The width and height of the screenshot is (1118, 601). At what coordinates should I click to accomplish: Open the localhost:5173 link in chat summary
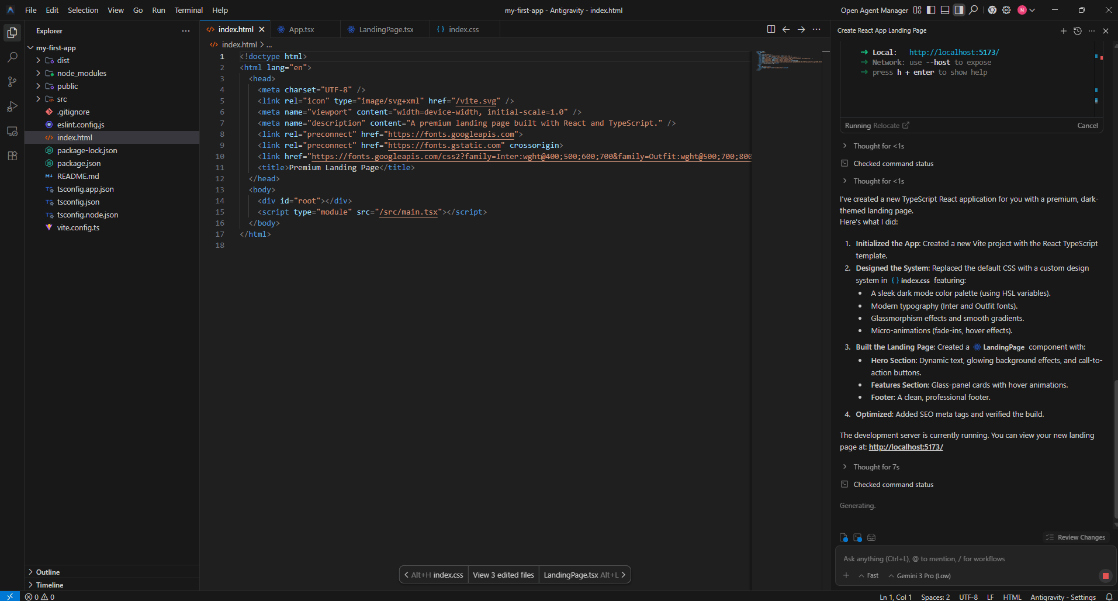pos(906,447)
